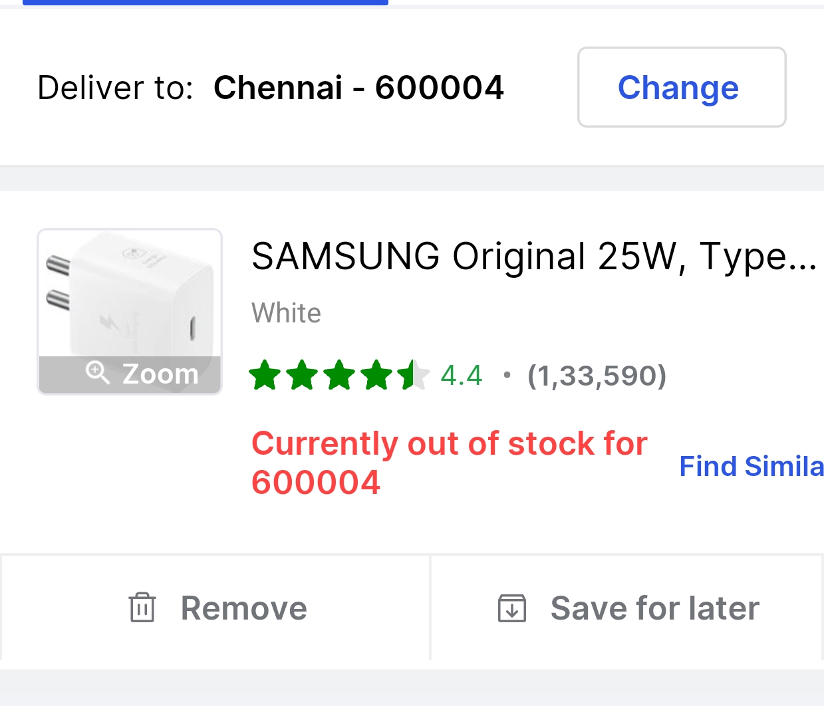Screen dimensions: 824x706
Task: Click the magnifier icon on the product image
Action: click(x=98, y=372)
